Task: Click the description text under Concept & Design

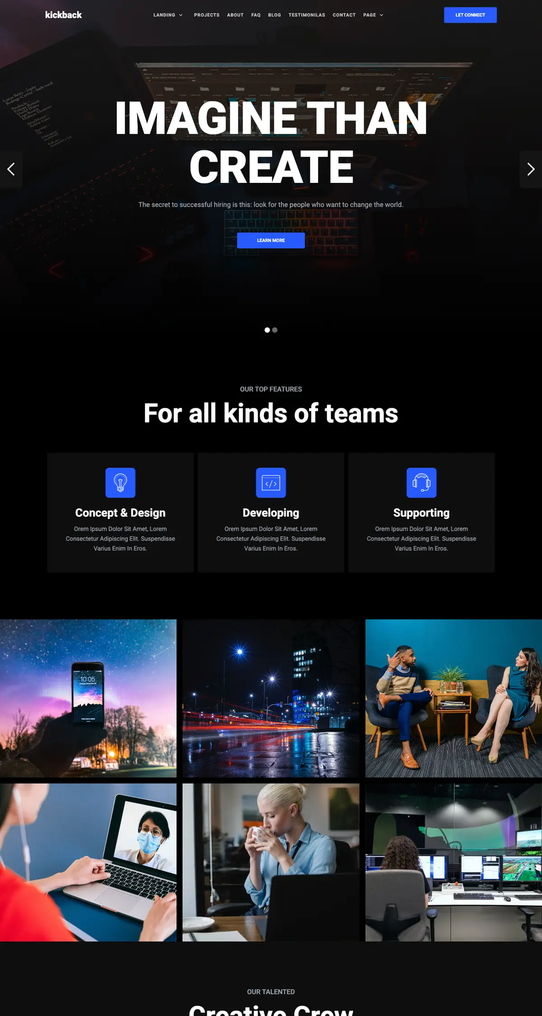Action: (120, 539)
